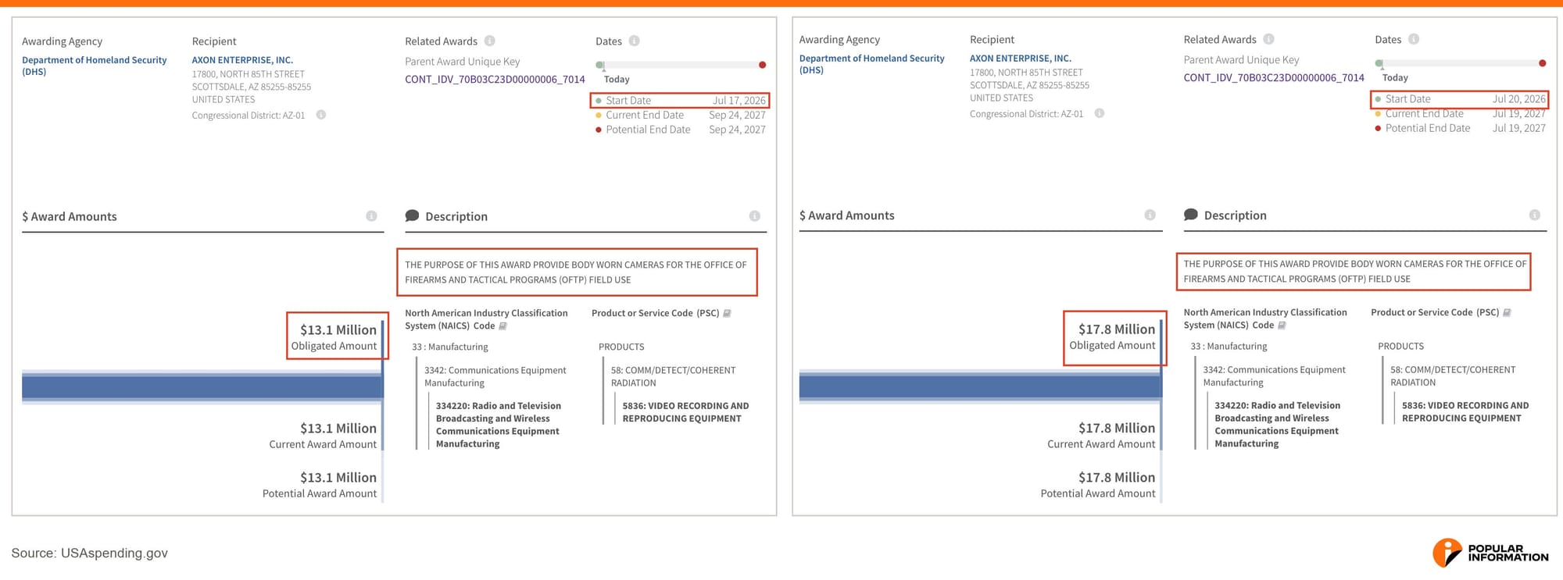Screen dimensions: 1563x580
Task: Click info icon for Description heading in left panel
Action: [x=754, y=216]
